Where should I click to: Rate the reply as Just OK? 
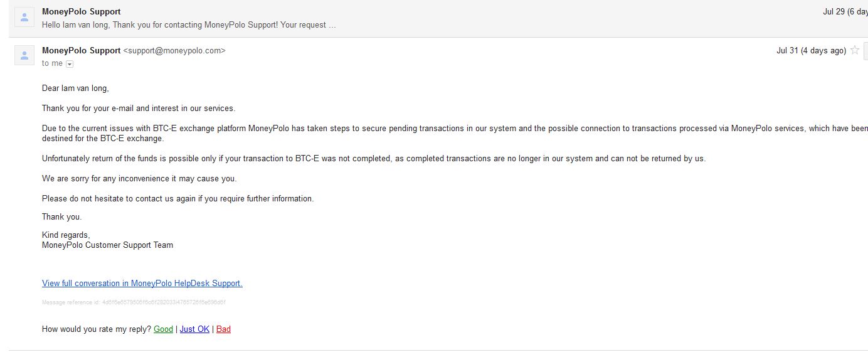click(x=194, y=329)
